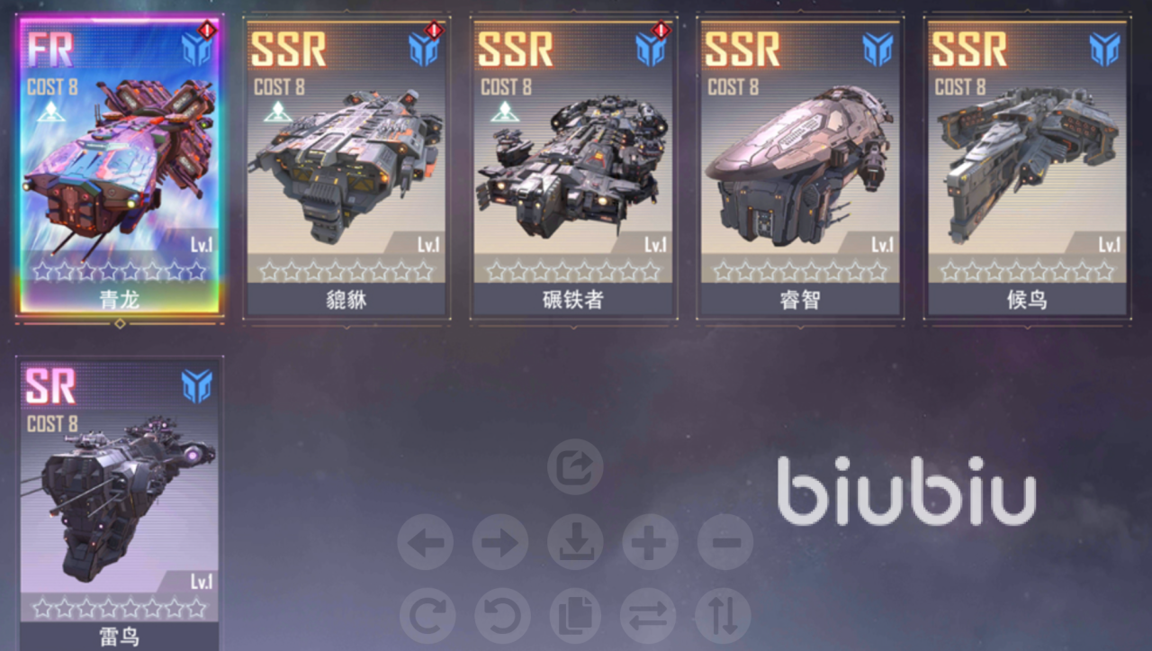
Task: Click the horizontal flip arrows icon
Action: tap(650, 617)
